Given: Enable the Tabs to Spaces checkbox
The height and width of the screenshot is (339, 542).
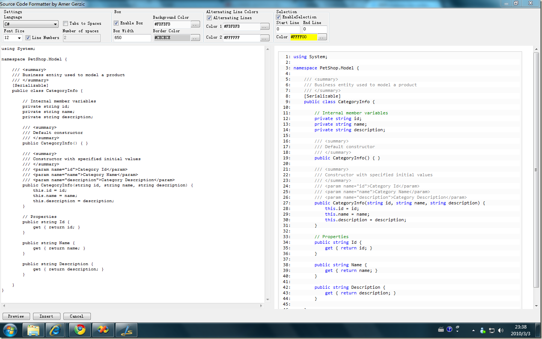Looking at the screenshot, I should pos(66,23).
